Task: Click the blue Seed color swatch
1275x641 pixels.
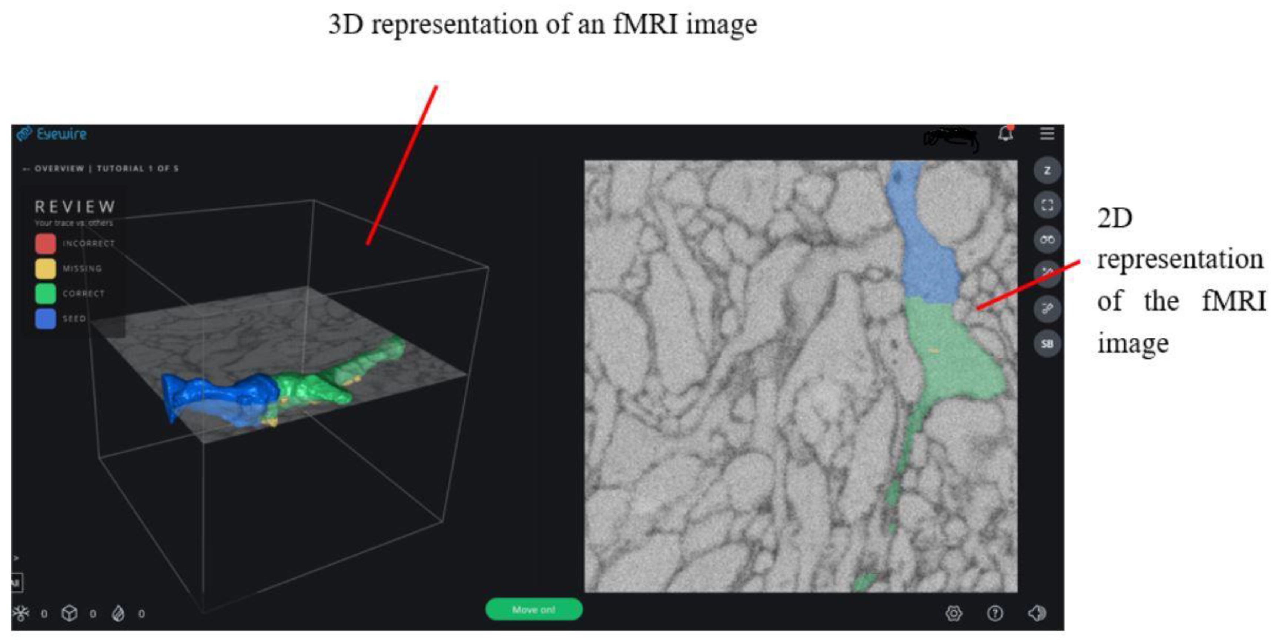Action: coord(45,319)
